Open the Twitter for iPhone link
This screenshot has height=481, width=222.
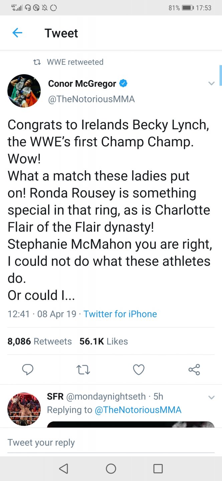click(x=120, y=314)
